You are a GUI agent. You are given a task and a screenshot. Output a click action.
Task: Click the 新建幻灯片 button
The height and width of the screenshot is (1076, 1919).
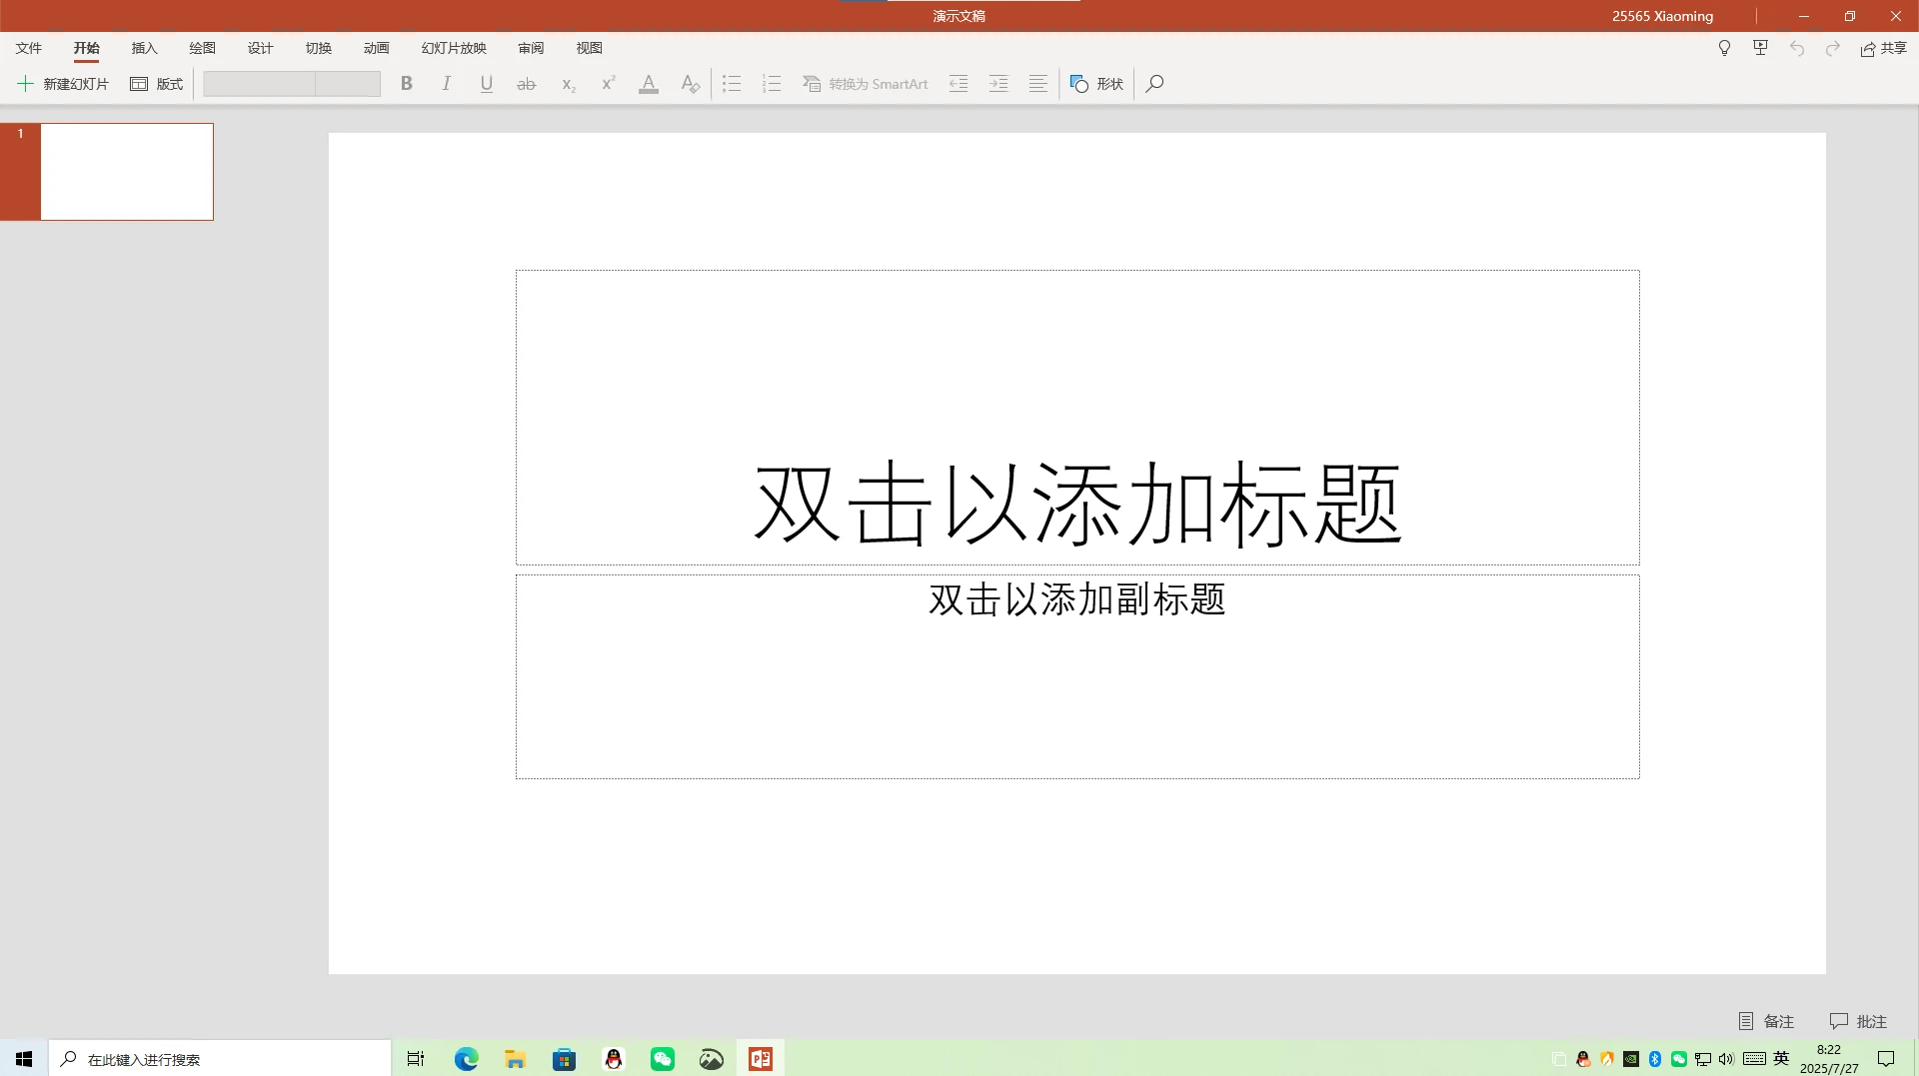coord(63,84)
